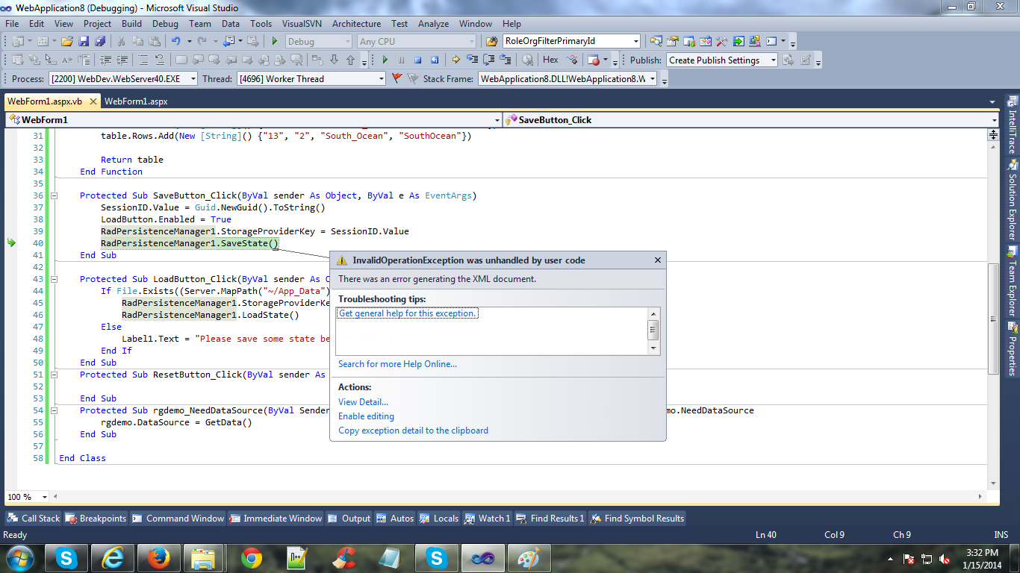Click the Undo arrow icon
The width and height of the screenshot is (1020, 573).
(175, 42)
